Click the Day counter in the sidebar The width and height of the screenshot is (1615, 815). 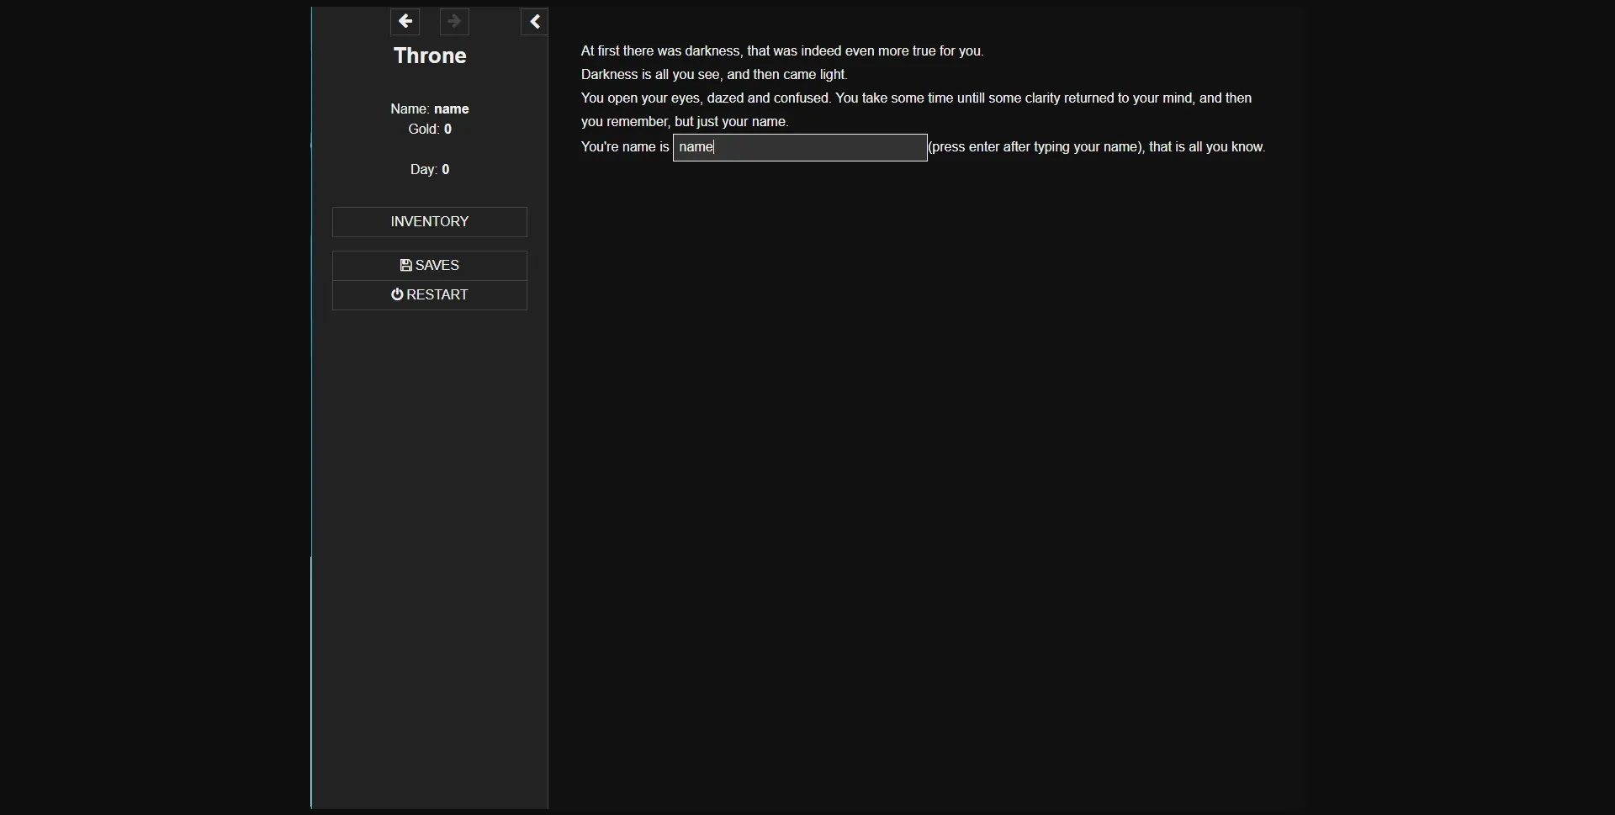430,169
